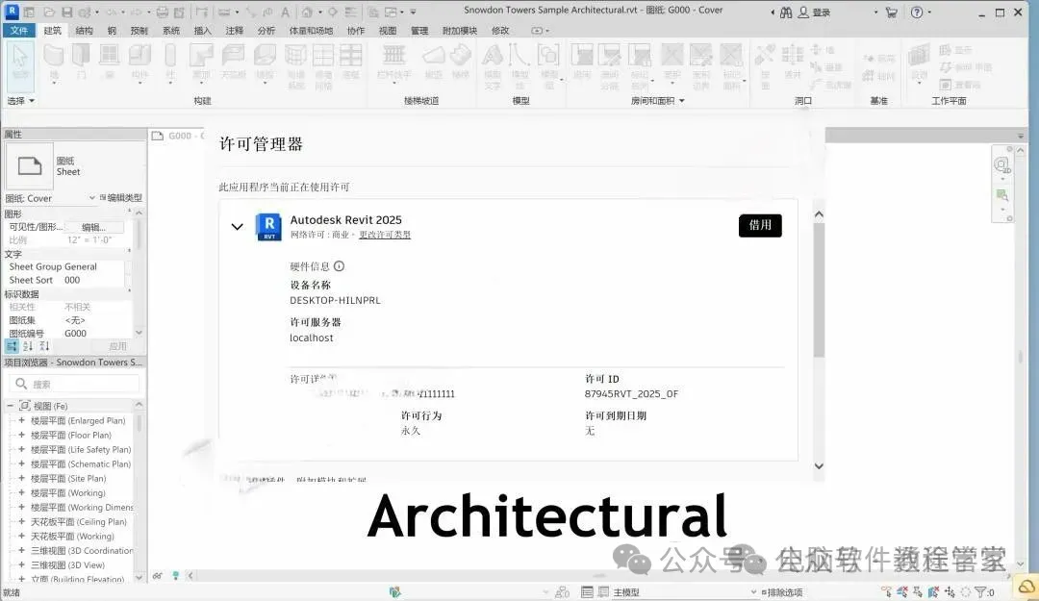Select the Wall tool in the ribbon
Screen dimensions: 1039x601
pos(54,62)
